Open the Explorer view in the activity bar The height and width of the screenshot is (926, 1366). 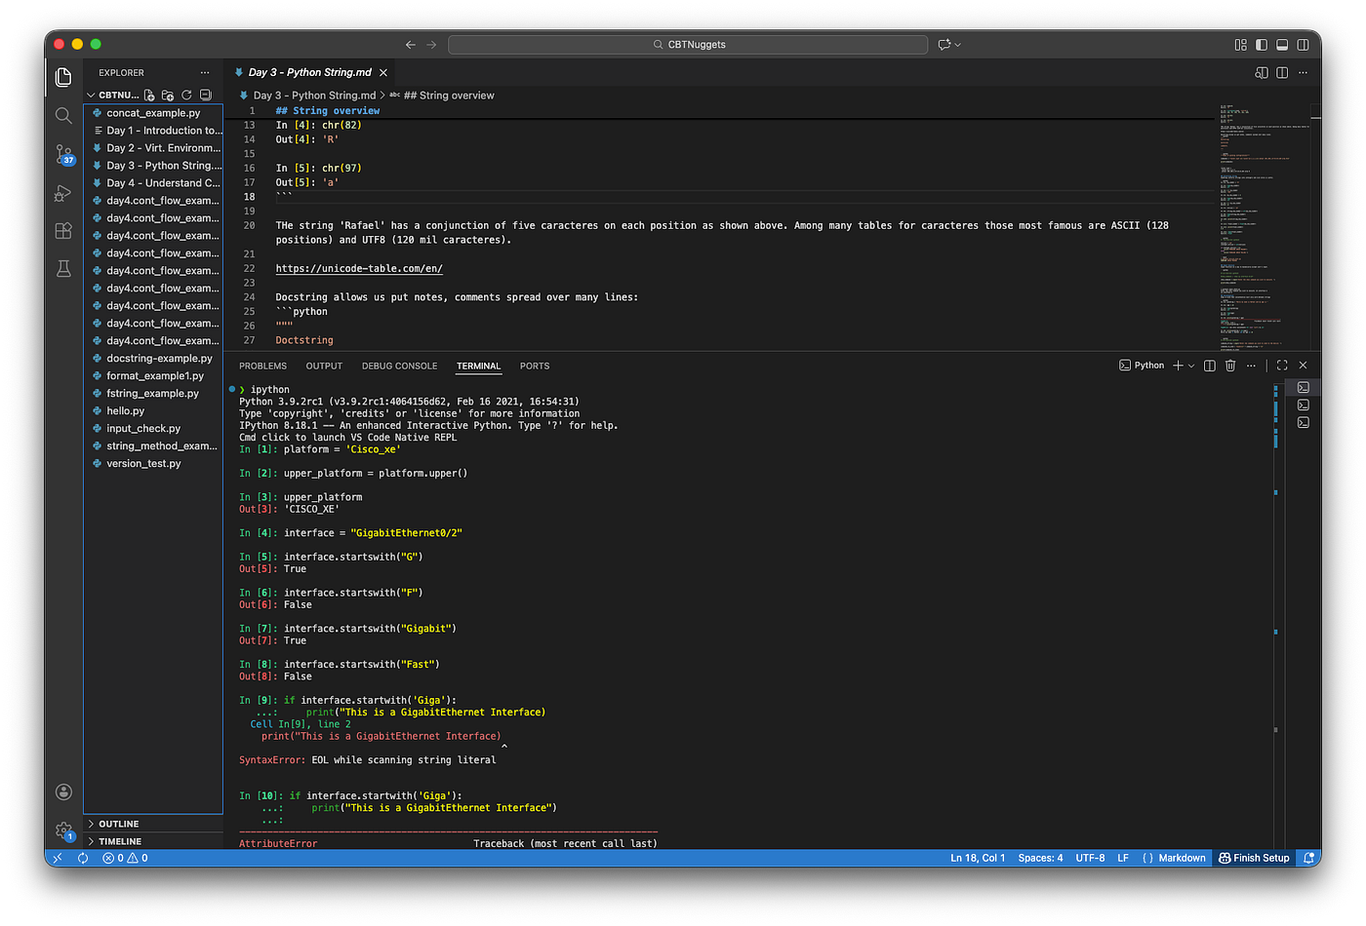tap(63, 77)
